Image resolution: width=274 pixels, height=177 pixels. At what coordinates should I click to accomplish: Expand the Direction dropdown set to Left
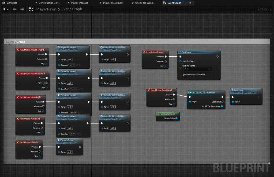coord(72,134)
